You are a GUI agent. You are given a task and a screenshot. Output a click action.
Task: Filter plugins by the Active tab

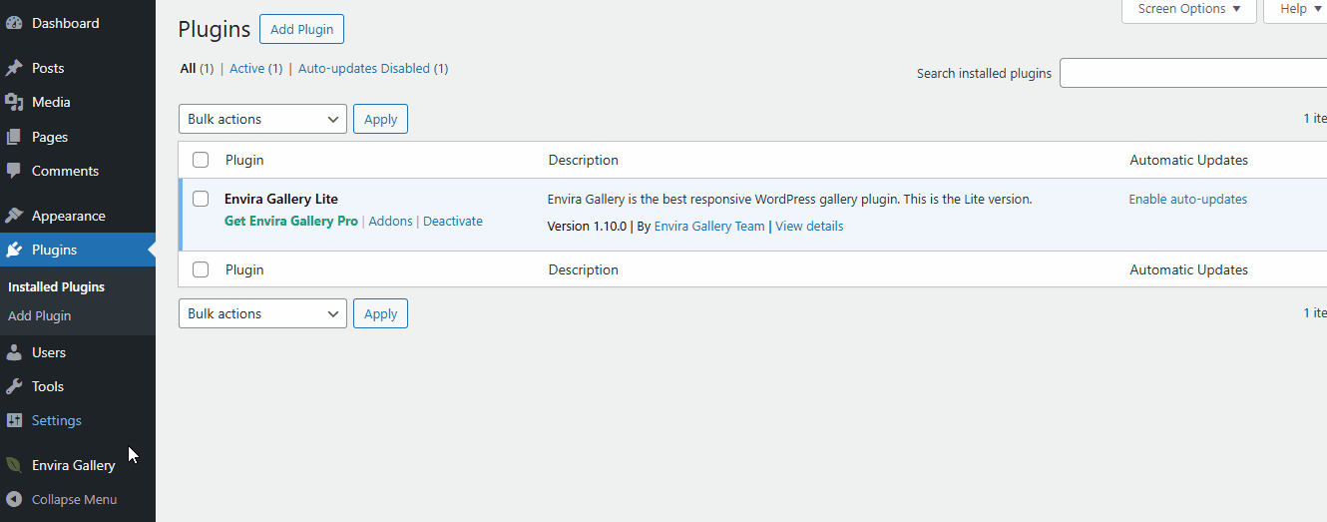tap(246, 69)
